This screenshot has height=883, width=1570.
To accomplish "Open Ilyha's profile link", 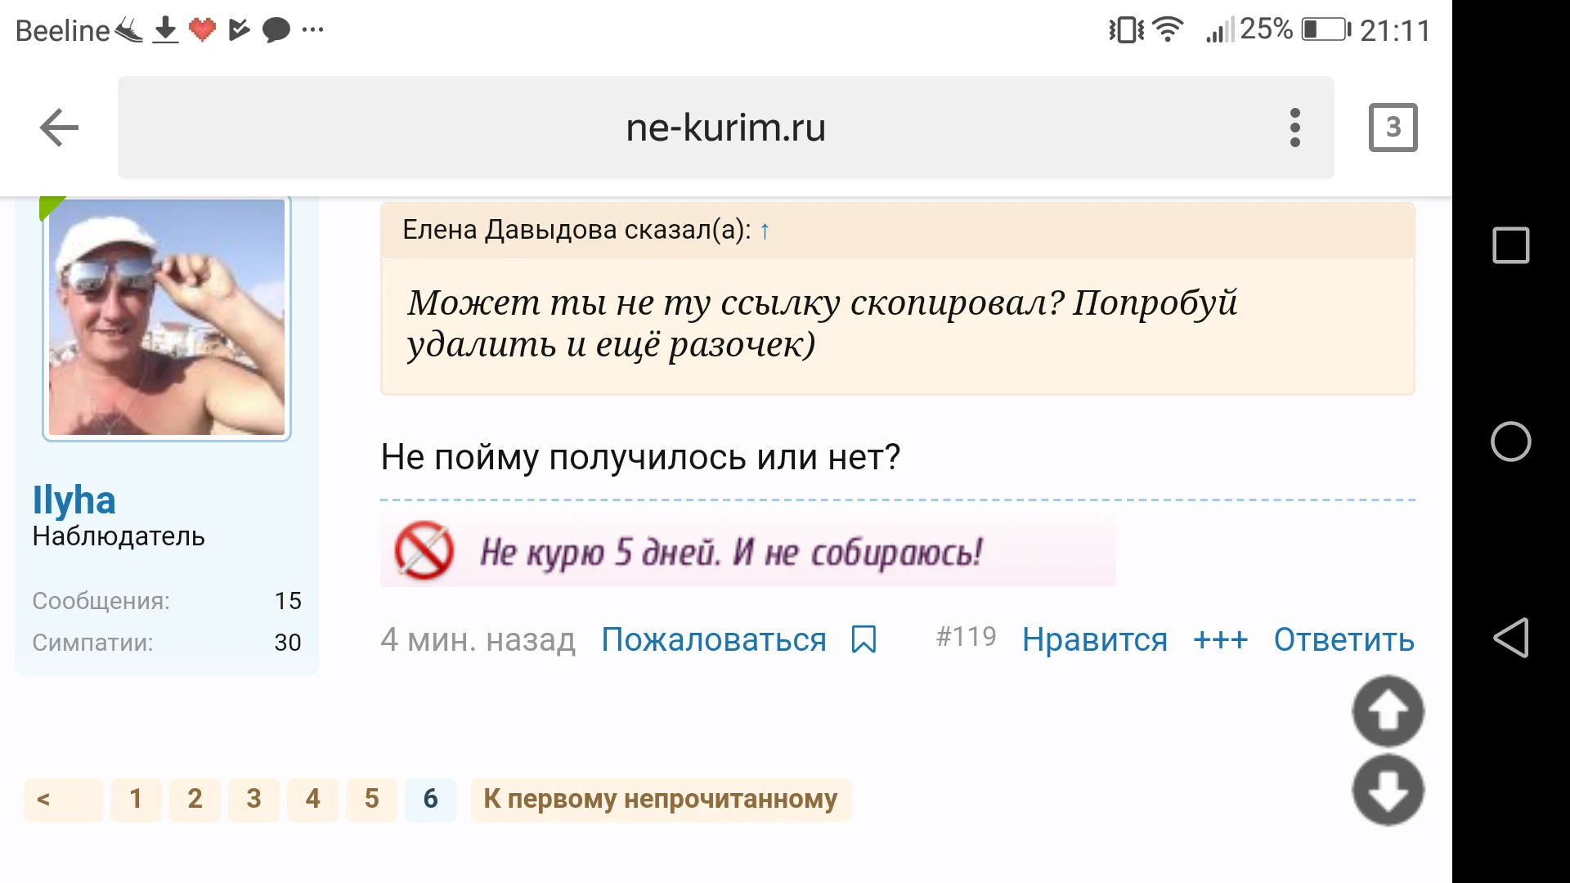I will point(74,499).
